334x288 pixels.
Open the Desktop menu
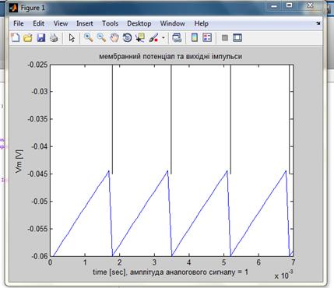pos(139,23)
